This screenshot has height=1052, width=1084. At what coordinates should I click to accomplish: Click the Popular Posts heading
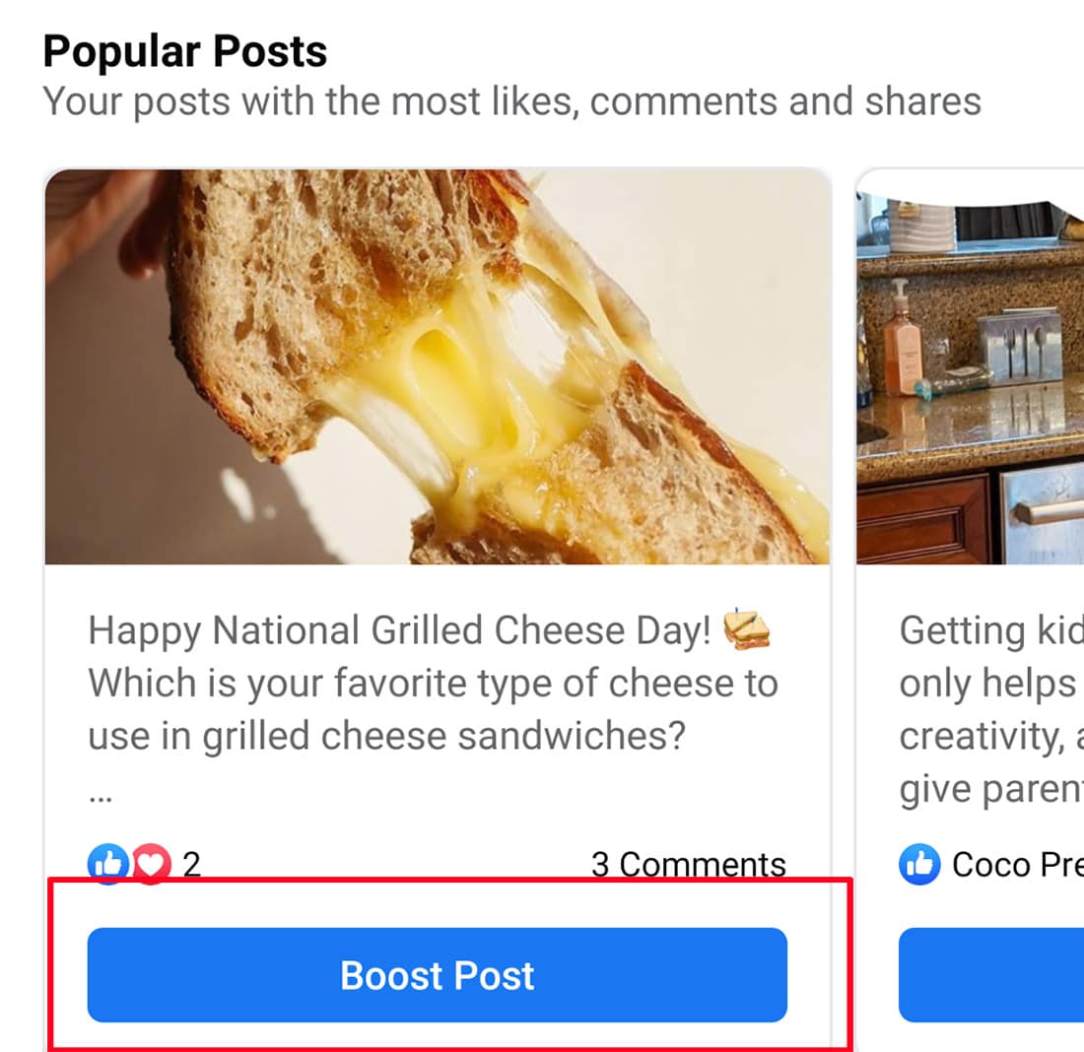(x=184, y=50)
